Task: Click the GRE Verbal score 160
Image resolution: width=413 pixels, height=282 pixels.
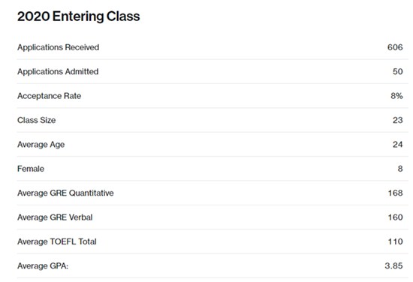Action: coord(395,217)
